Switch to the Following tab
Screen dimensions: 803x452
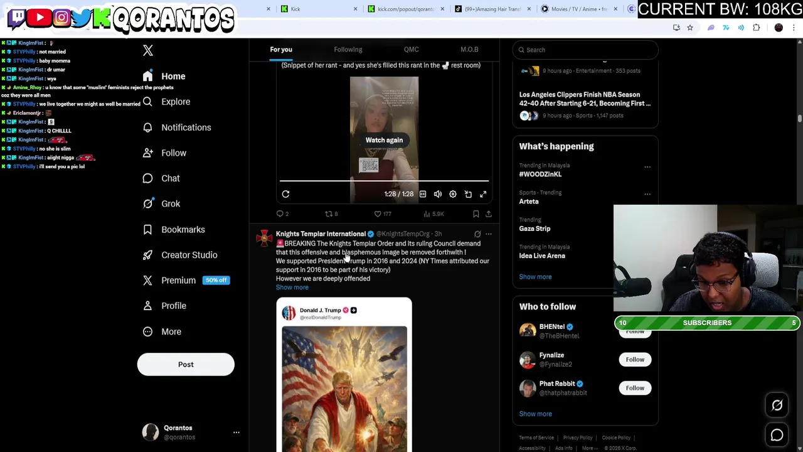[348, 50]
